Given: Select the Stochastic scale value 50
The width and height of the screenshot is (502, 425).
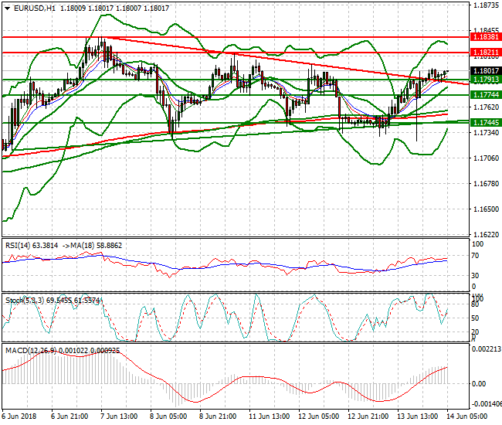Looking at the screenshot, I should coord(476,318).
